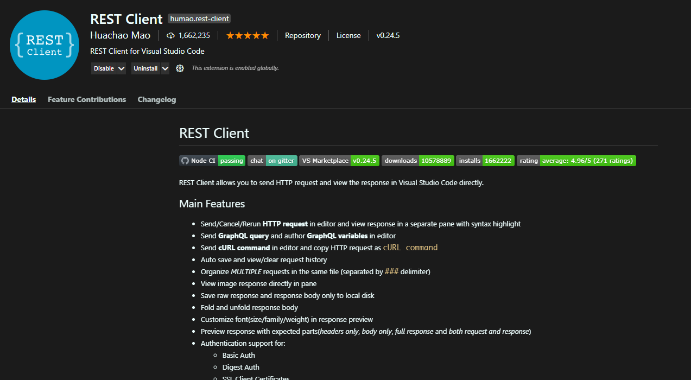The width and height of the screenshot is (691, 380).
Task: Click the 'REST Client for Visual Studio Code' description
Action: click(147, 51)
